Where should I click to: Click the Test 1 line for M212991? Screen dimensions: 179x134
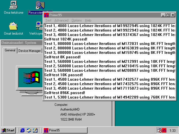[110, 61]
